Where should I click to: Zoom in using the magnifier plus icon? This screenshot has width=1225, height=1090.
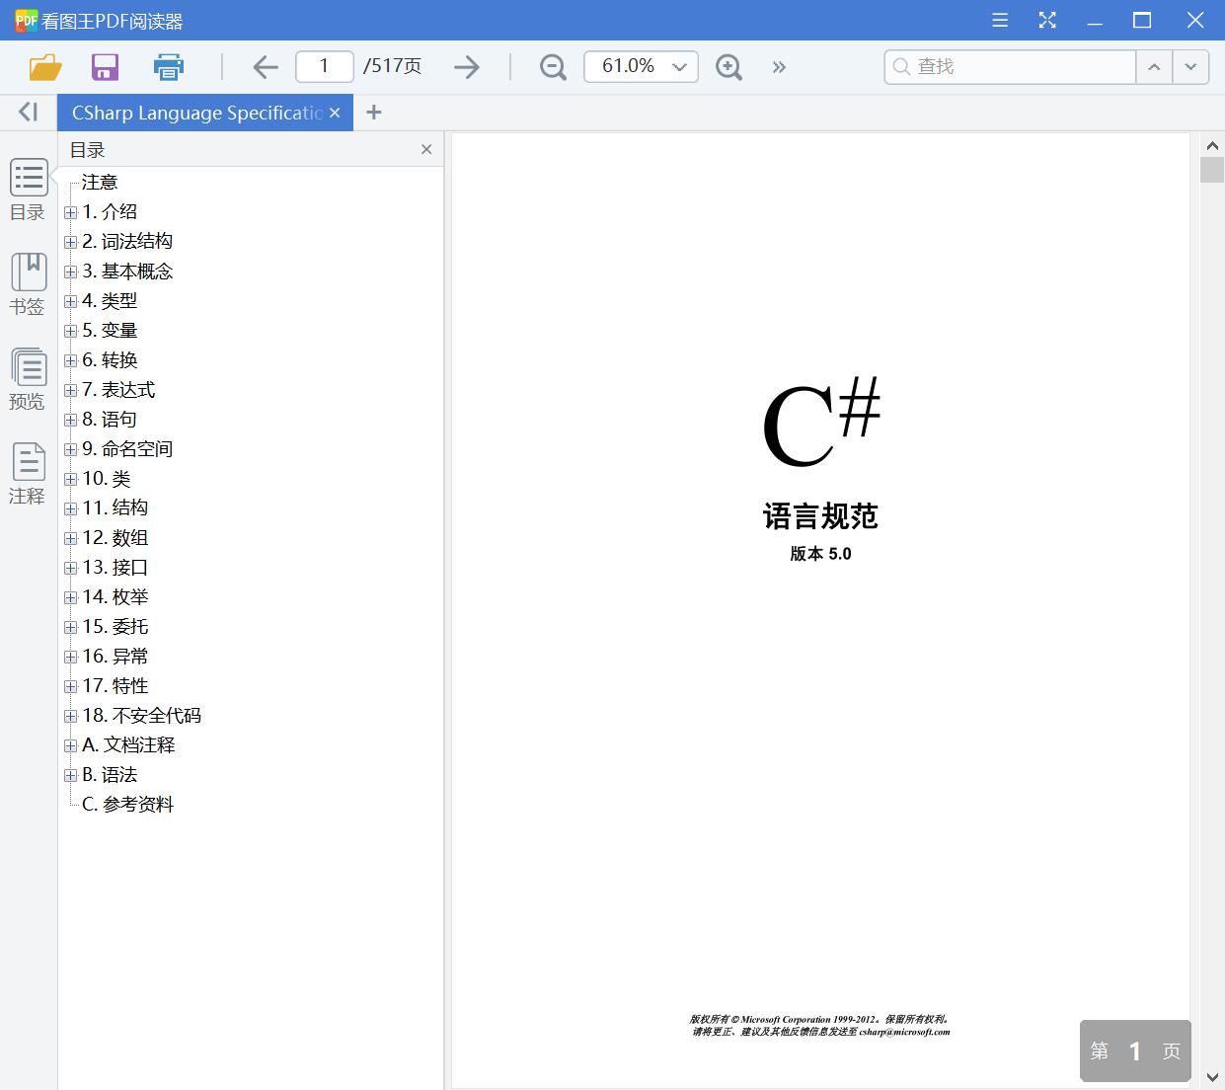point(728,66)
